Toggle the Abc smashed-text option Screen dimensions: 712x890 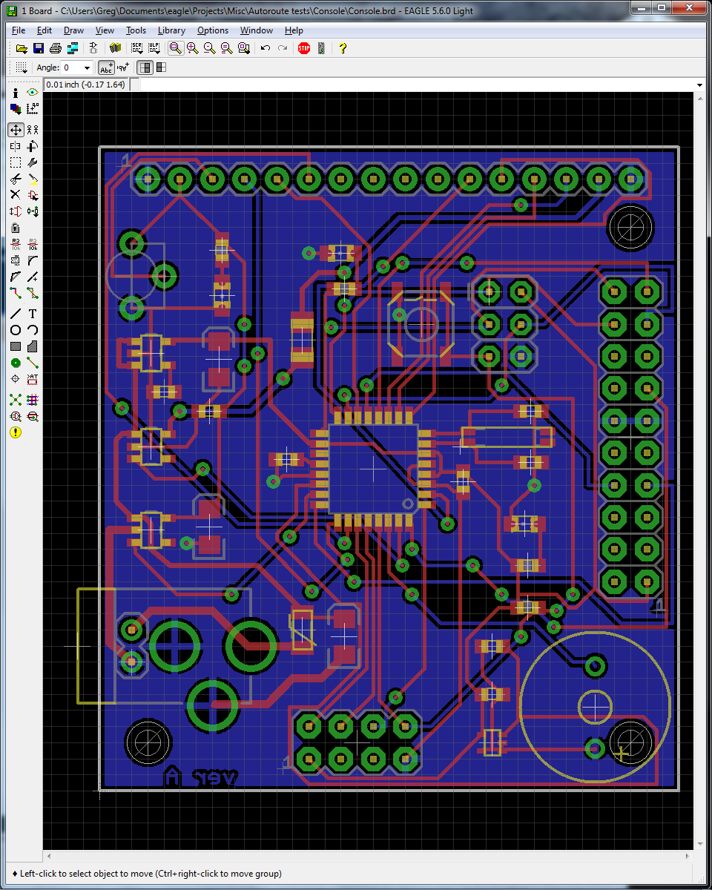tap(106, 67)
